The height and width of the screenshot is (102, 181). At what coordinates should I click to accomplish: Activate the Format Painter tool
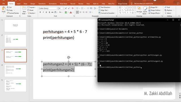pos(13,13)
